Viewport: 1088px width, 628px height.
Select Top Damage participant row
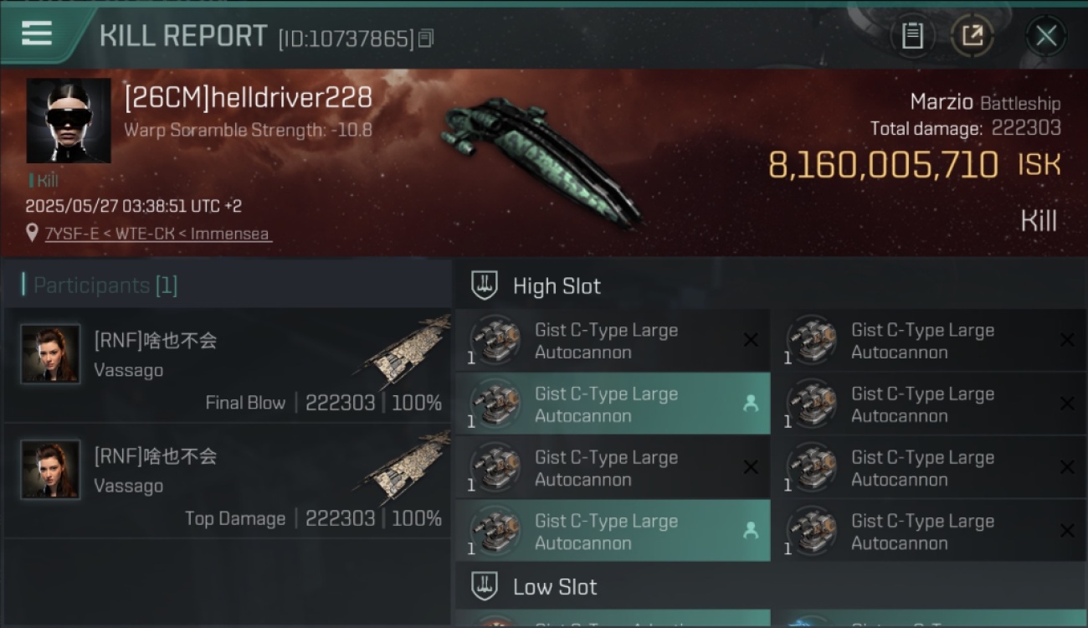coord(228,481)
